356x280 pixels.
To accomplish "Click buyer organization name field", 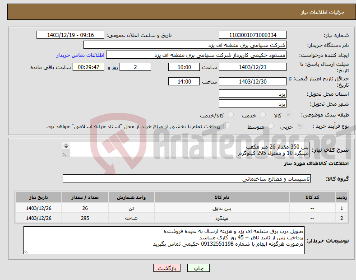I will point(185,45).
